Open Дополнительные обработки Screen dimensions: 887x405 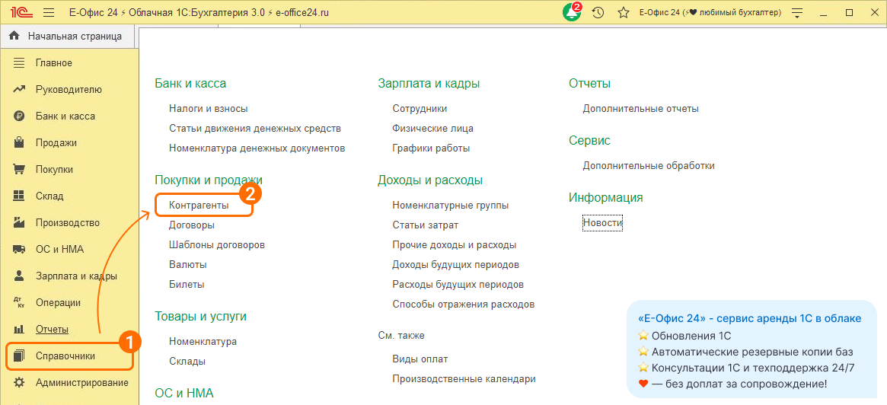[649, 166]
